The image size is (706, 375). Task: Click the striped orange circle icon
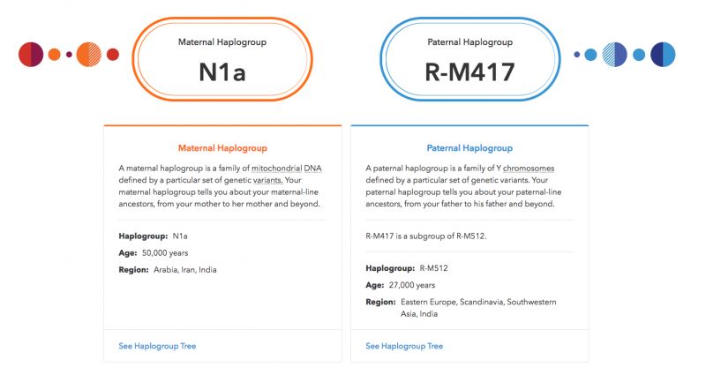89,55
